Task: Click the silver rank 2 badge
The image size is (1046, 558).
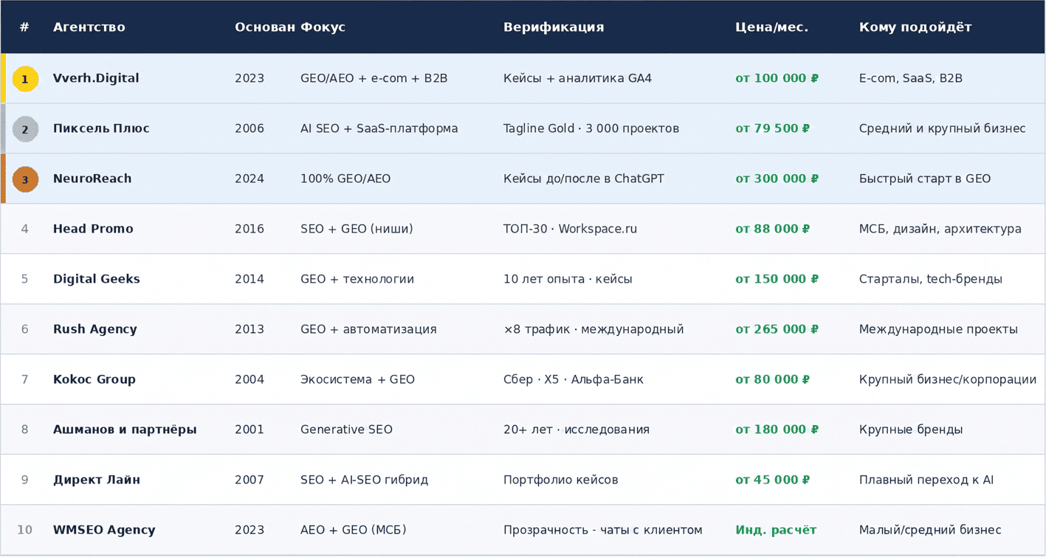Action: pos(25,129)
